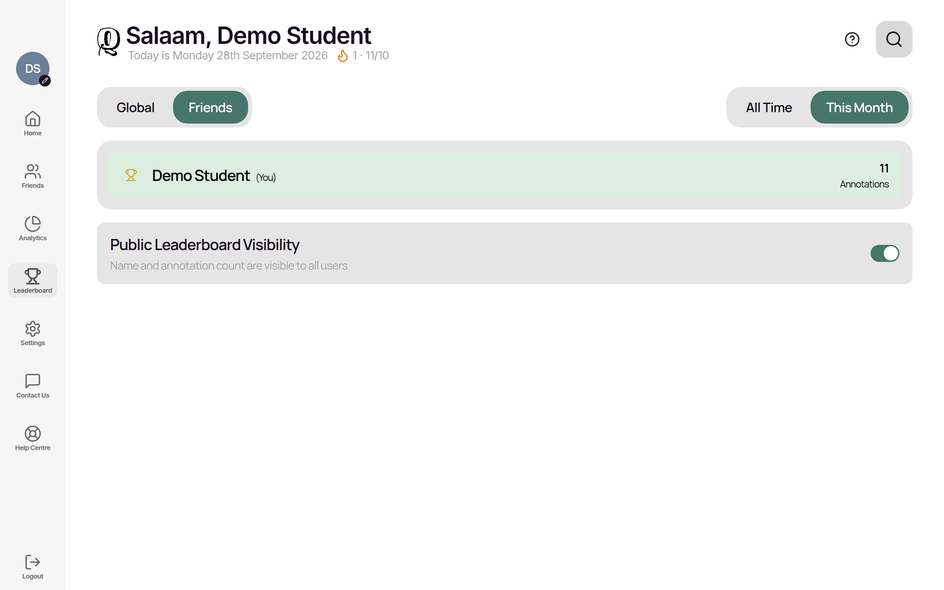Click the orange streak flame icon
Screen dimensions: 944x590
(x=343, y=55)
